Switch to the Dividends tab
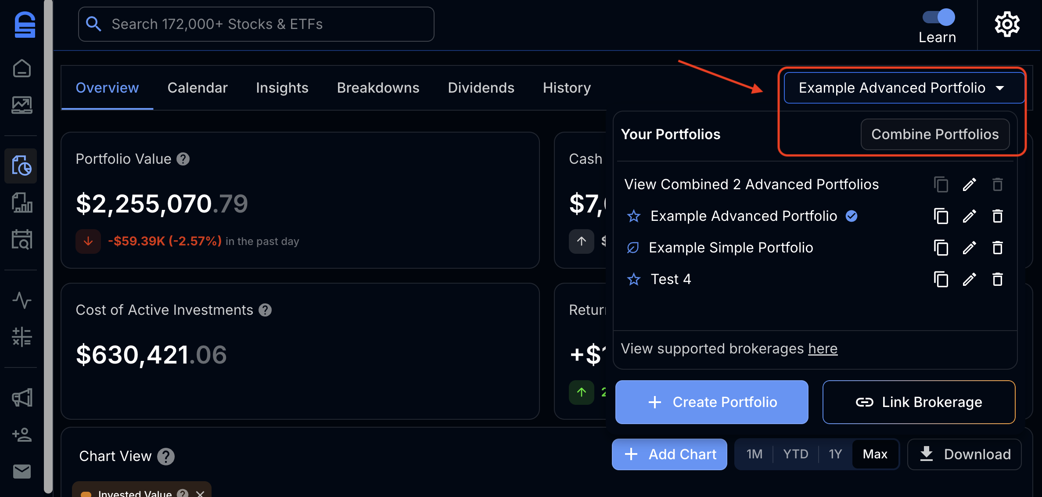The image size is (1042, 497). pos(481,88)
